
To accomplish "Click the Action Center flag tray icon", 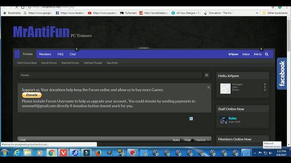I will 260,153.
